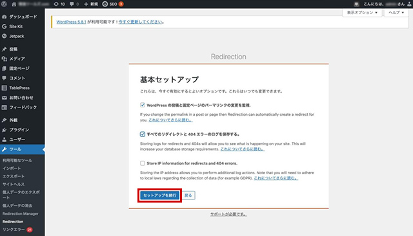413x236 pixels.
Task: Click the orange 3 badge beside SEO
Action: [121, 4]
